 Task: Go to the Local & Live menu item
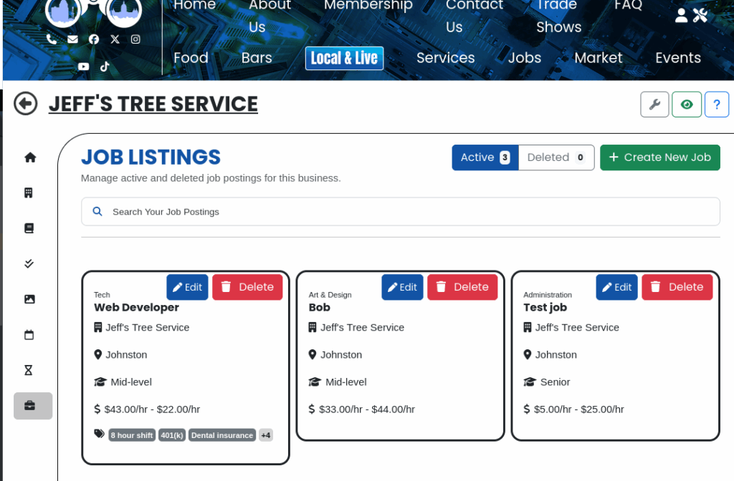pos(344,58)
